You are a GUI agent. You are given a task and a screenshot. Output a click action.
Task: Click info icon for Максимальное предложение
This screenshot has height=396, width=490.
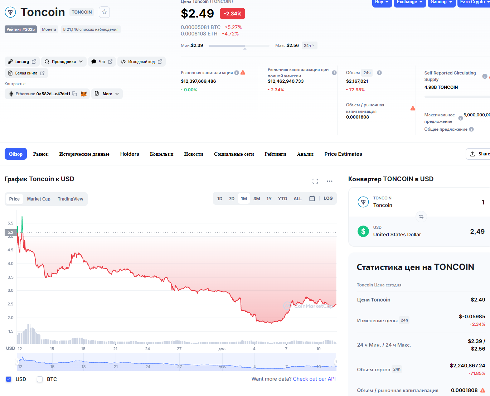click(x=461, y=118)
